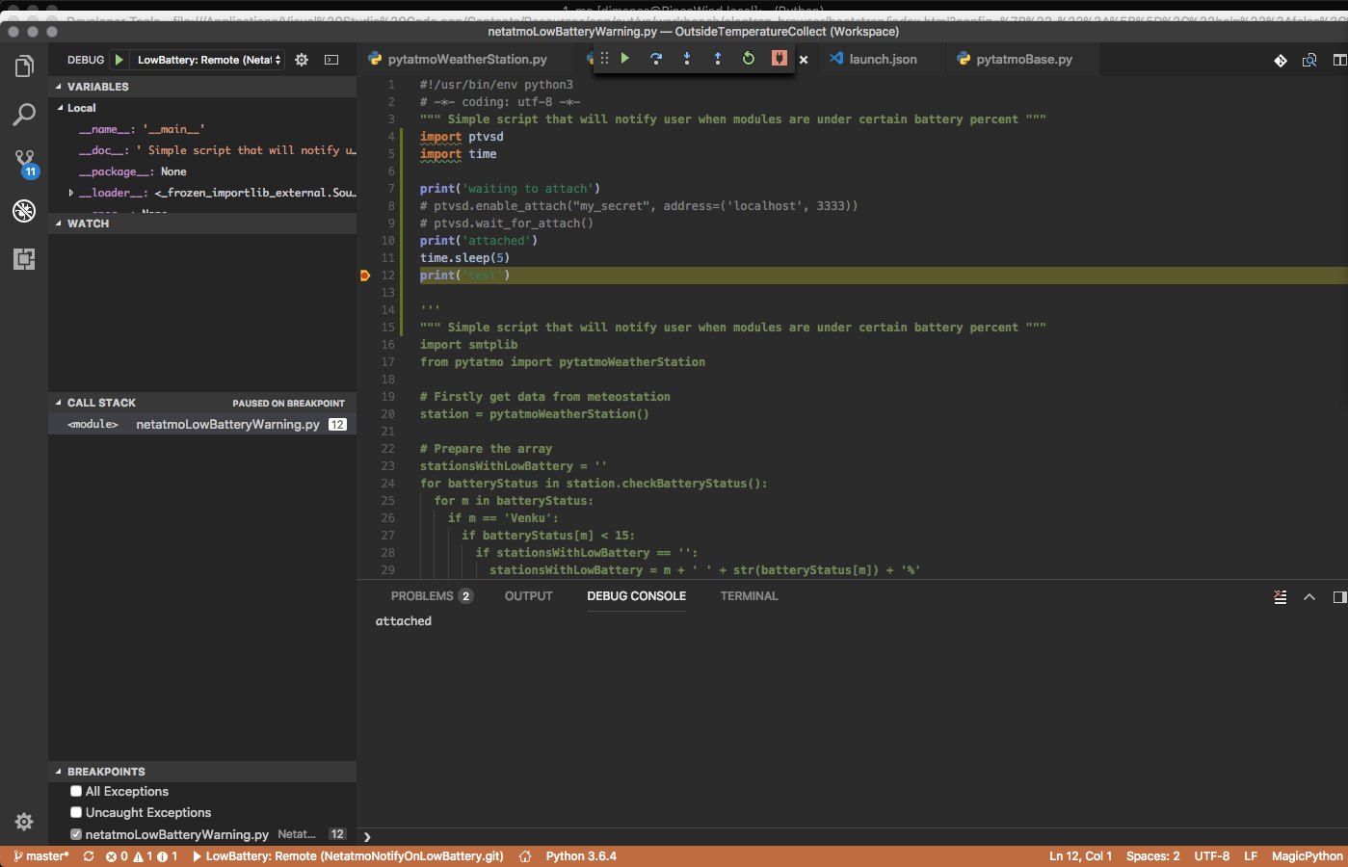Check the Uncaught Exceptions breakpoint
This screenshot has height=867, width=1348.
point(75,812)
